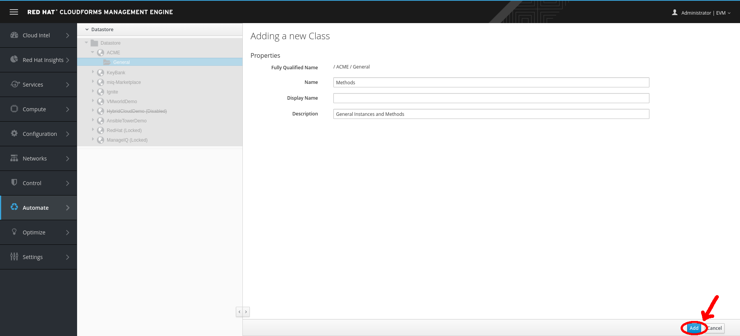The width and height of the screenshot is (740, 336).
Task: Open the Settings menu
Action: [x=39, y=257]
